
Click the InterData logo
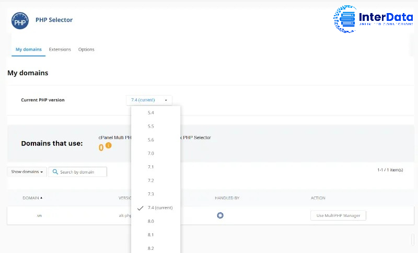pos(373,19)
